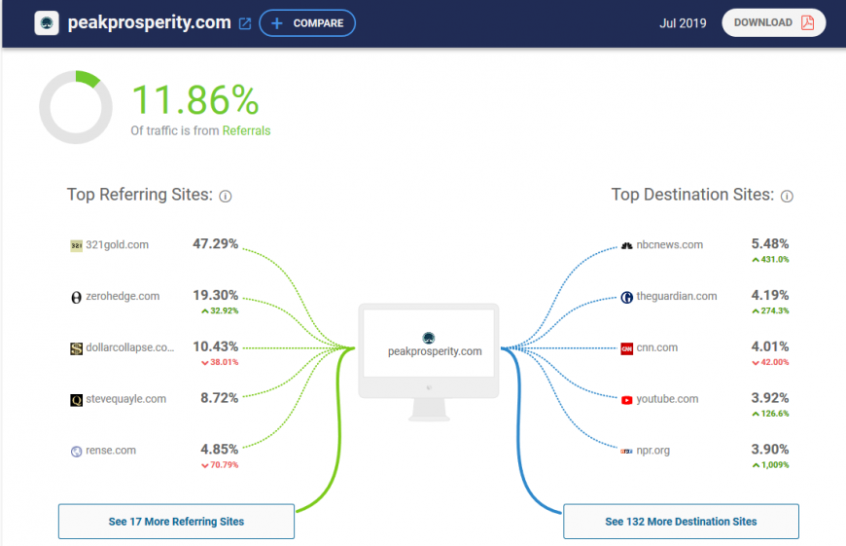Click the zerohedge.com favicon
This screenshot has width=846, height=546.
(x=77, y=297)
